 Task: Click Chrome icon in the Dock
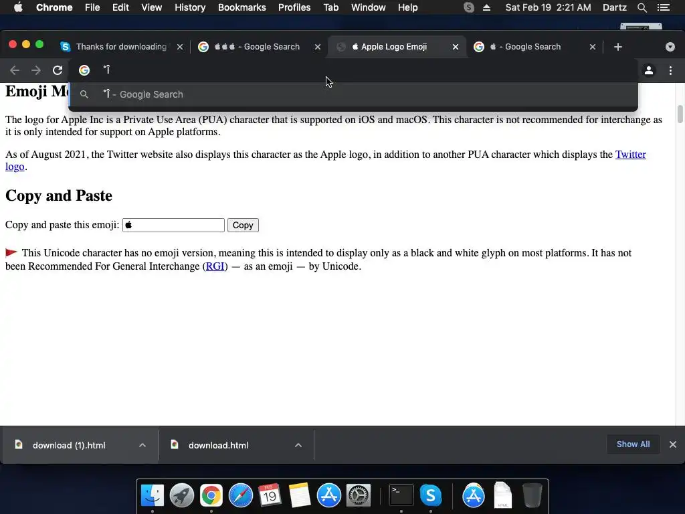pos(211,495)
